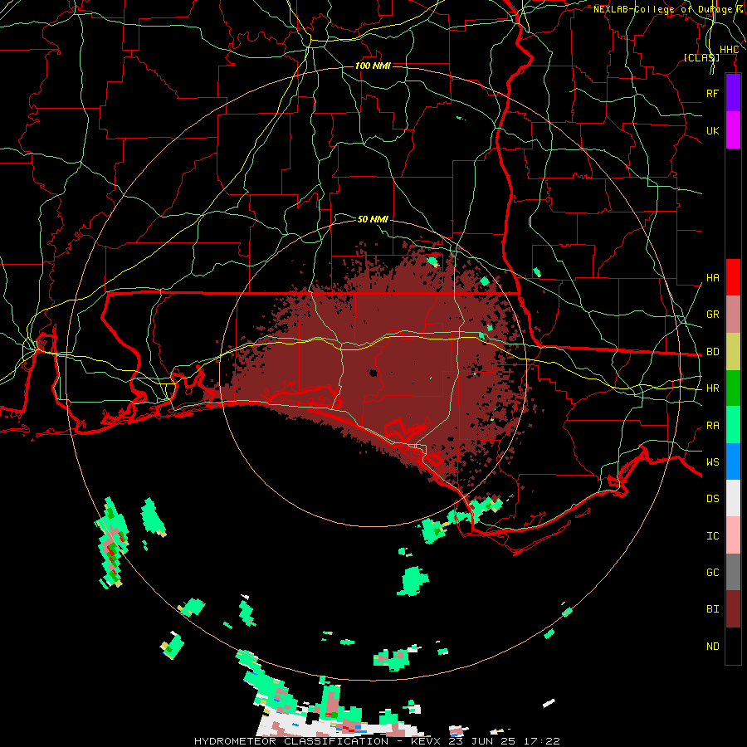Viewport: 747px width, 747px height.
Task: Click the ND legend label
Action: click(712, 647)
